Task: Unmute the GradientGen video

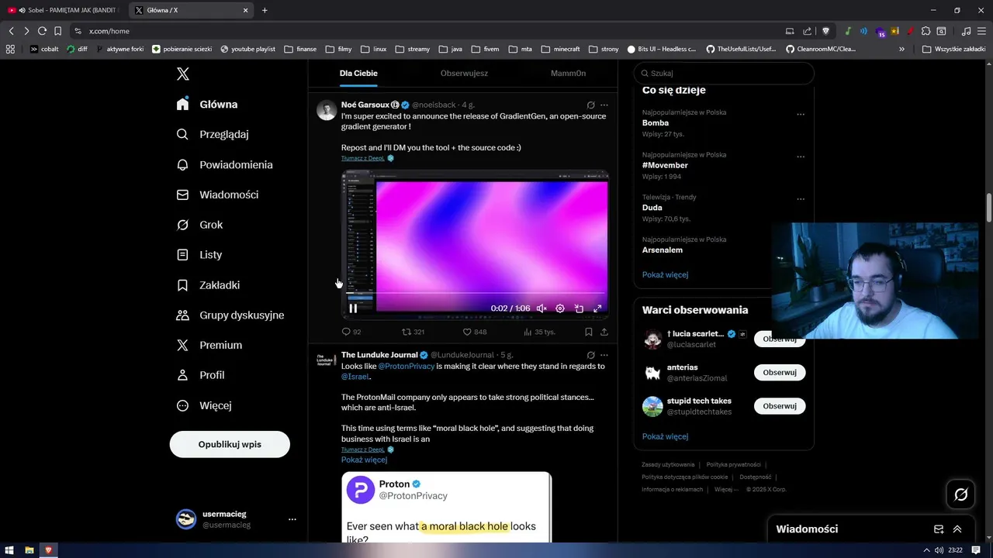Action: pos(541,308)
